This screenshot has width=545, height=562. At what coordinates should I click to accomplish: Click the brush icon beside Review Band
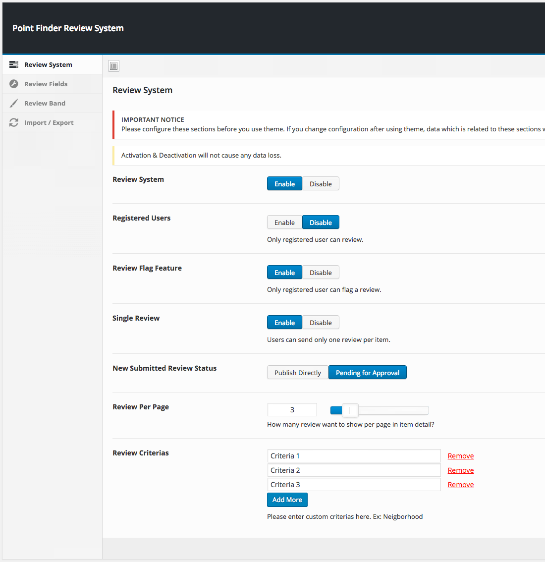tap(14, 104)
